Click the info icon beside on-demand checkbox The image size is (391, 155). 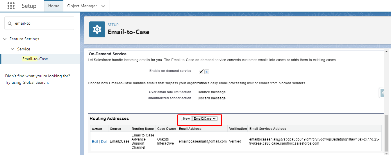(x=207, y=72)
